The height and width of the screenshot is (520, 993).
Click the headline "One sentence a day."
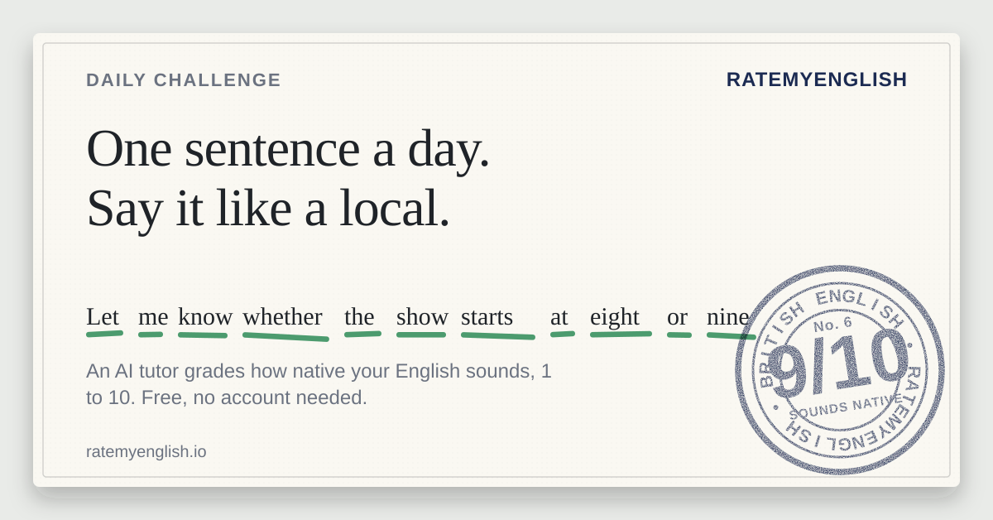[288, 148]
